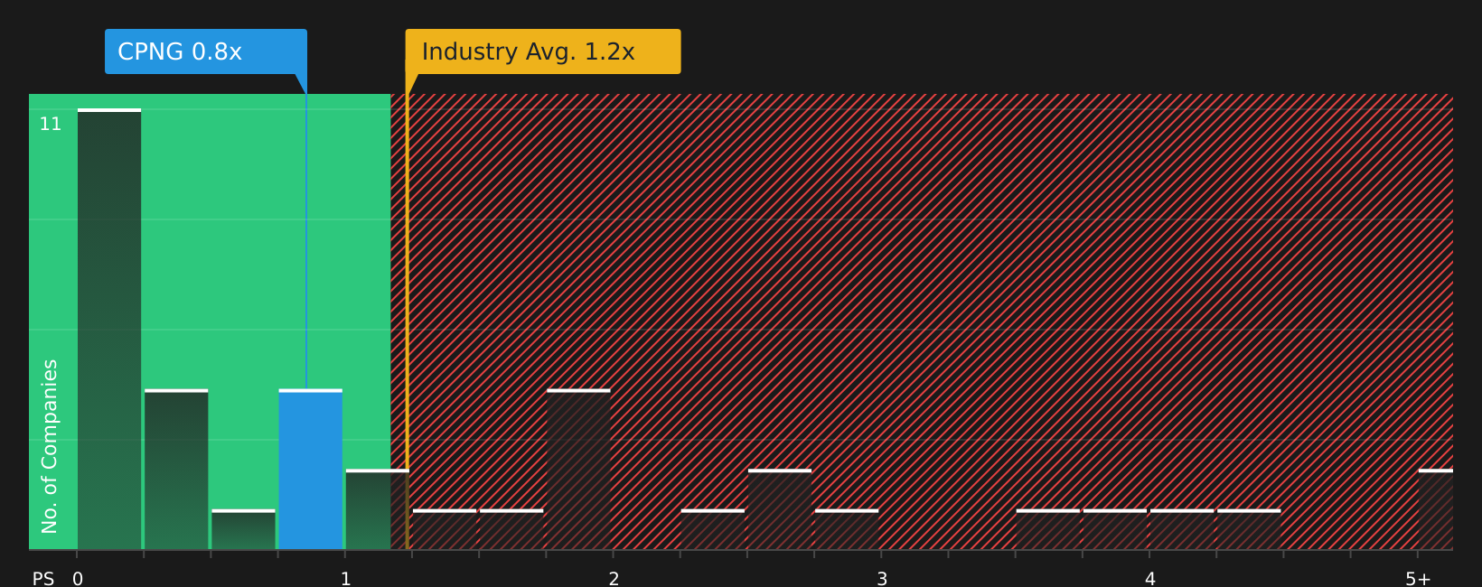This screenshot has height=587, width=1482.
Task: Select the tallest bar with 11 companies
Action: click(x=109, y=329)
